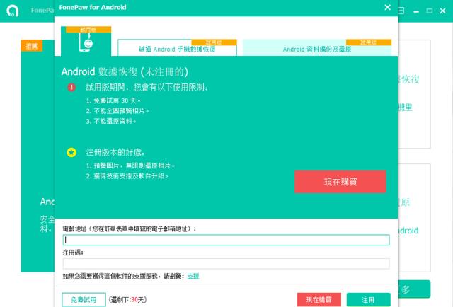453x307 pixels.
Task: Click the 注冊 register button
Action: point(368,299)
